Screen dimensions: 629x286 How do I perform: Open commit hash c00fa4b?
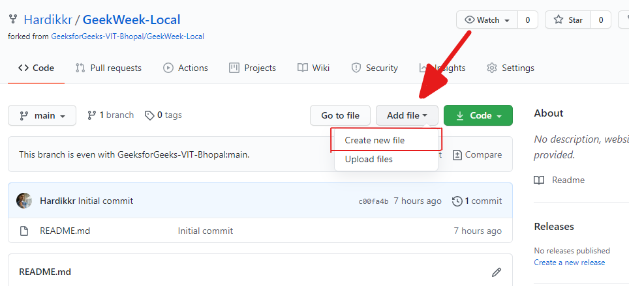[x=373, y=201]
